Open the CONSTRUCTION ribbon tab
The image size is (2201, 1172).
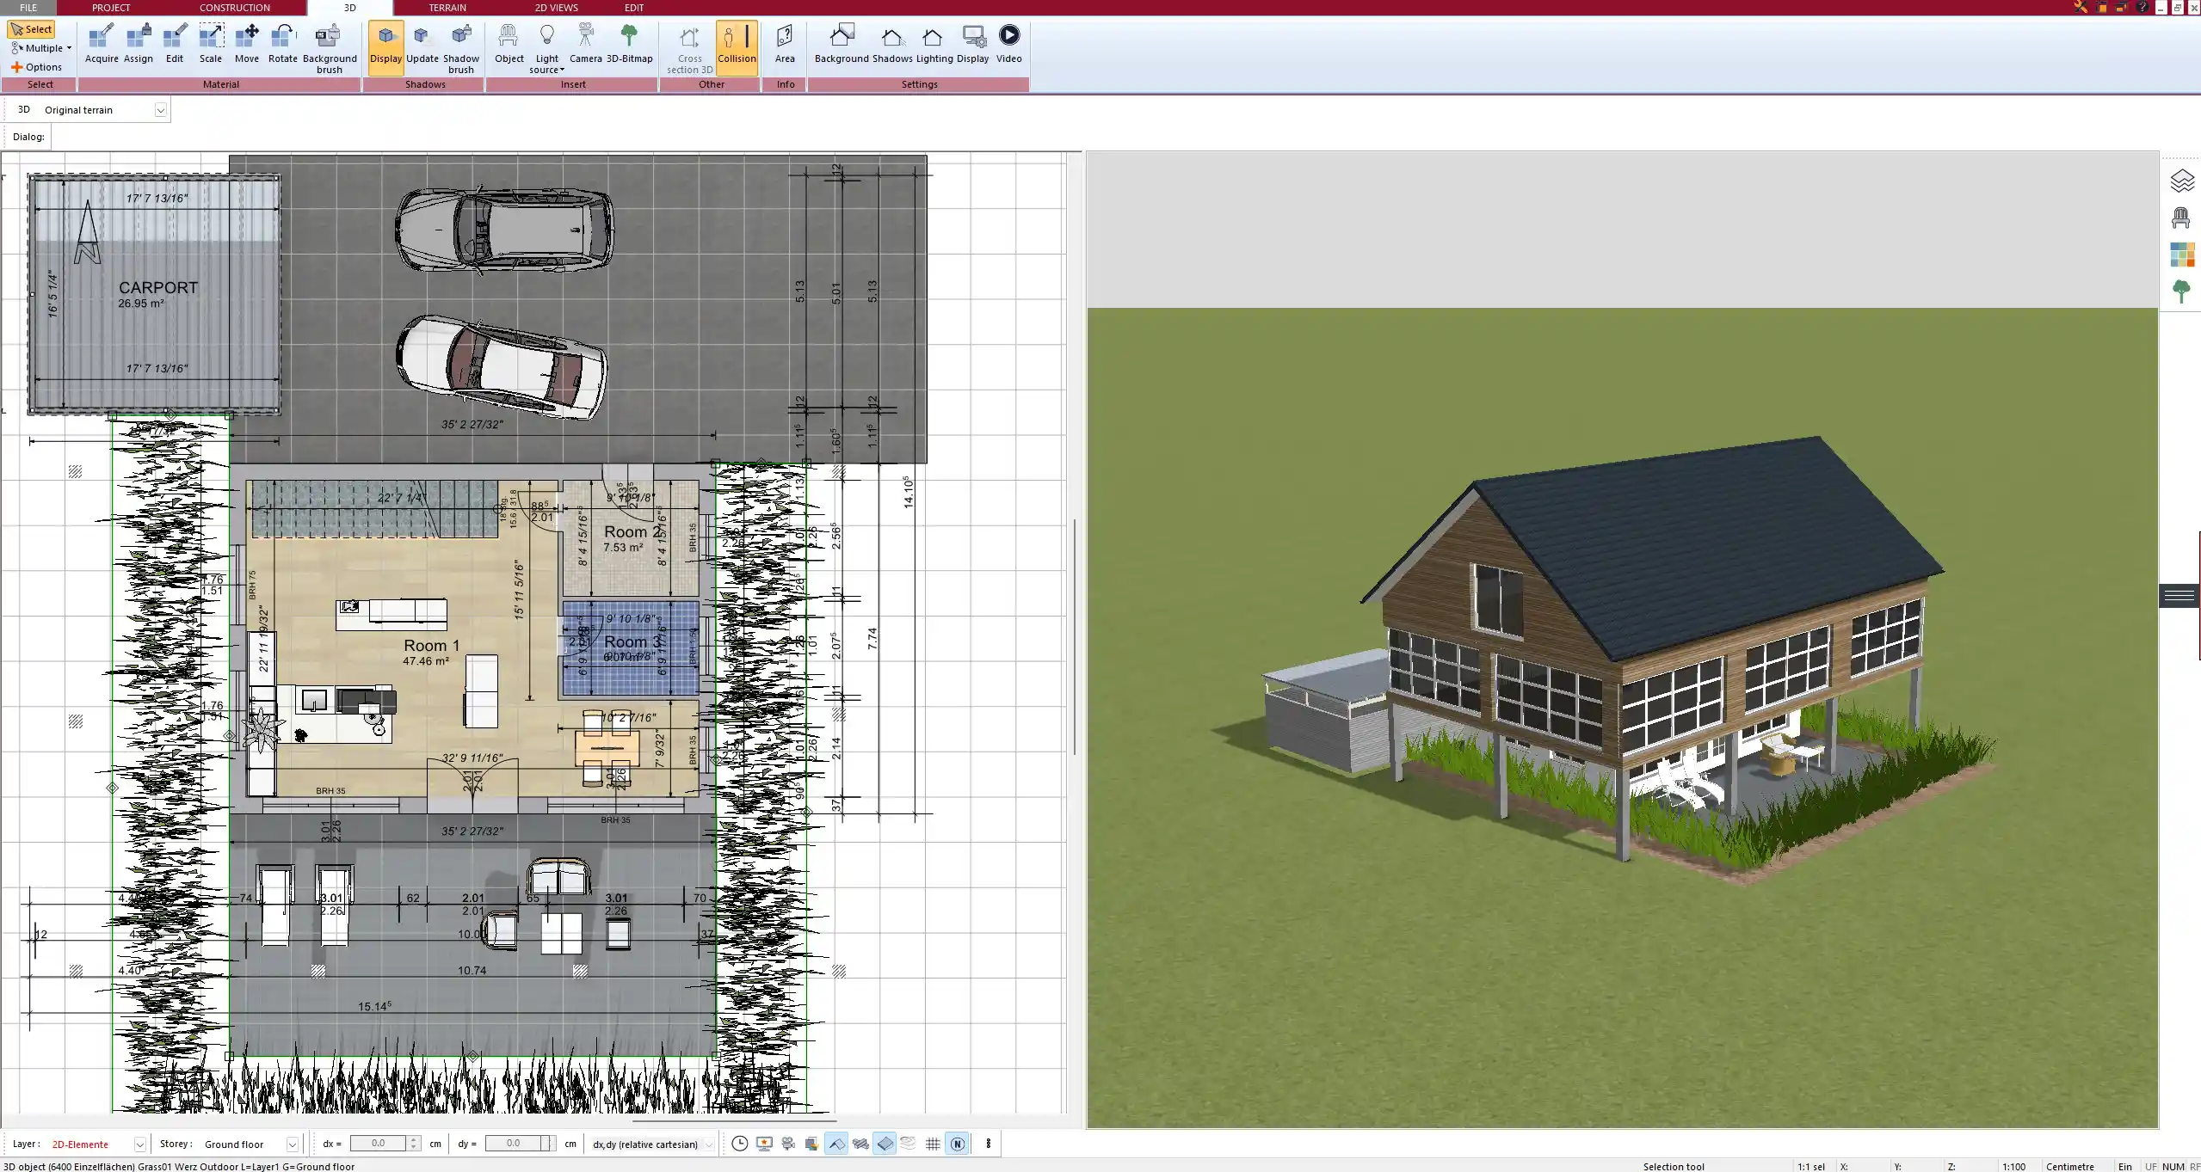(x=234, y=8)
